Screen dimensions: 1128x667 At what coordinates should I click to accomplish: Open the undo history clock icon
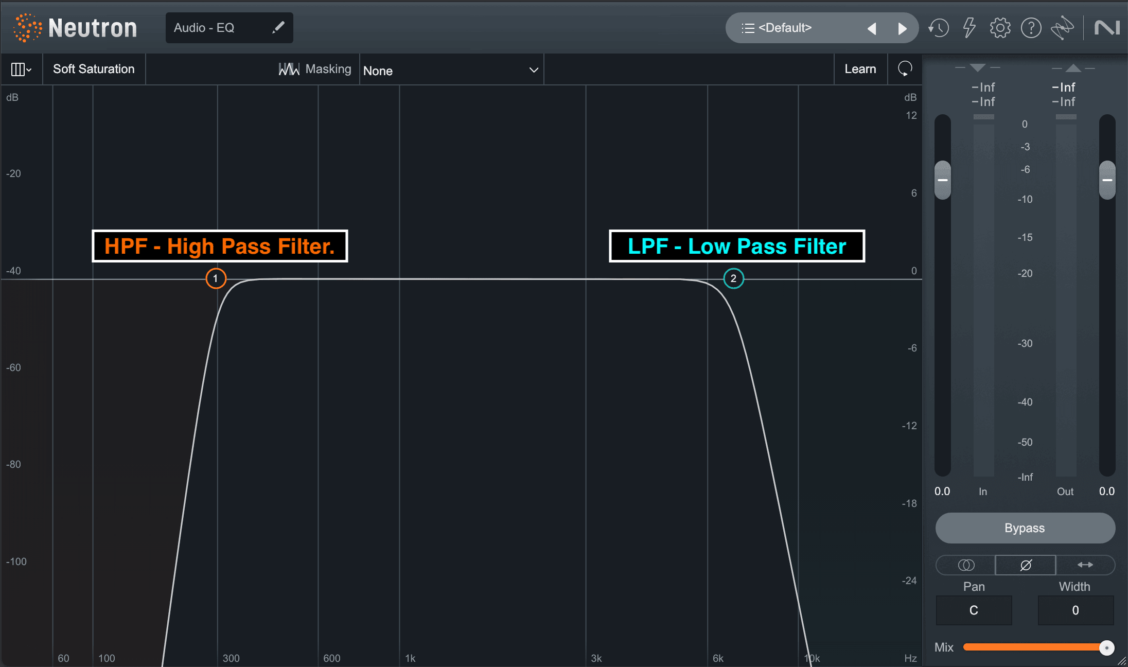(x=939, y=28)
